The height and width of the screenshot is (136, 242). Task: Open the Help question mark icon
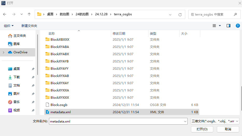(x=238, y=26)
